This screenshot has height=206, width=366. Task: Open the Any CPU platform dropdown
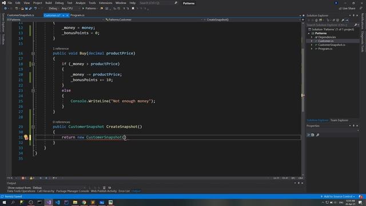tap(70, 9)
